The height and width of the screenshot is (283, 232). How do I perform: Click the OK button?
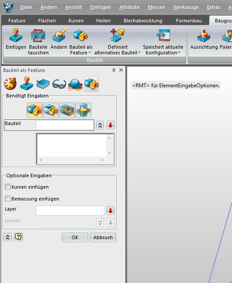[x=75, y=237]
